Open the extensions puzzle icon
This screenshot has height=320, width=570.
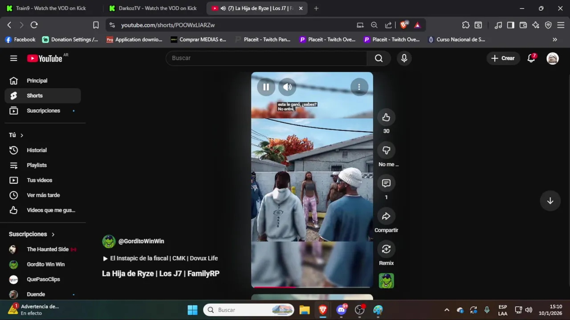pos(466,25)
